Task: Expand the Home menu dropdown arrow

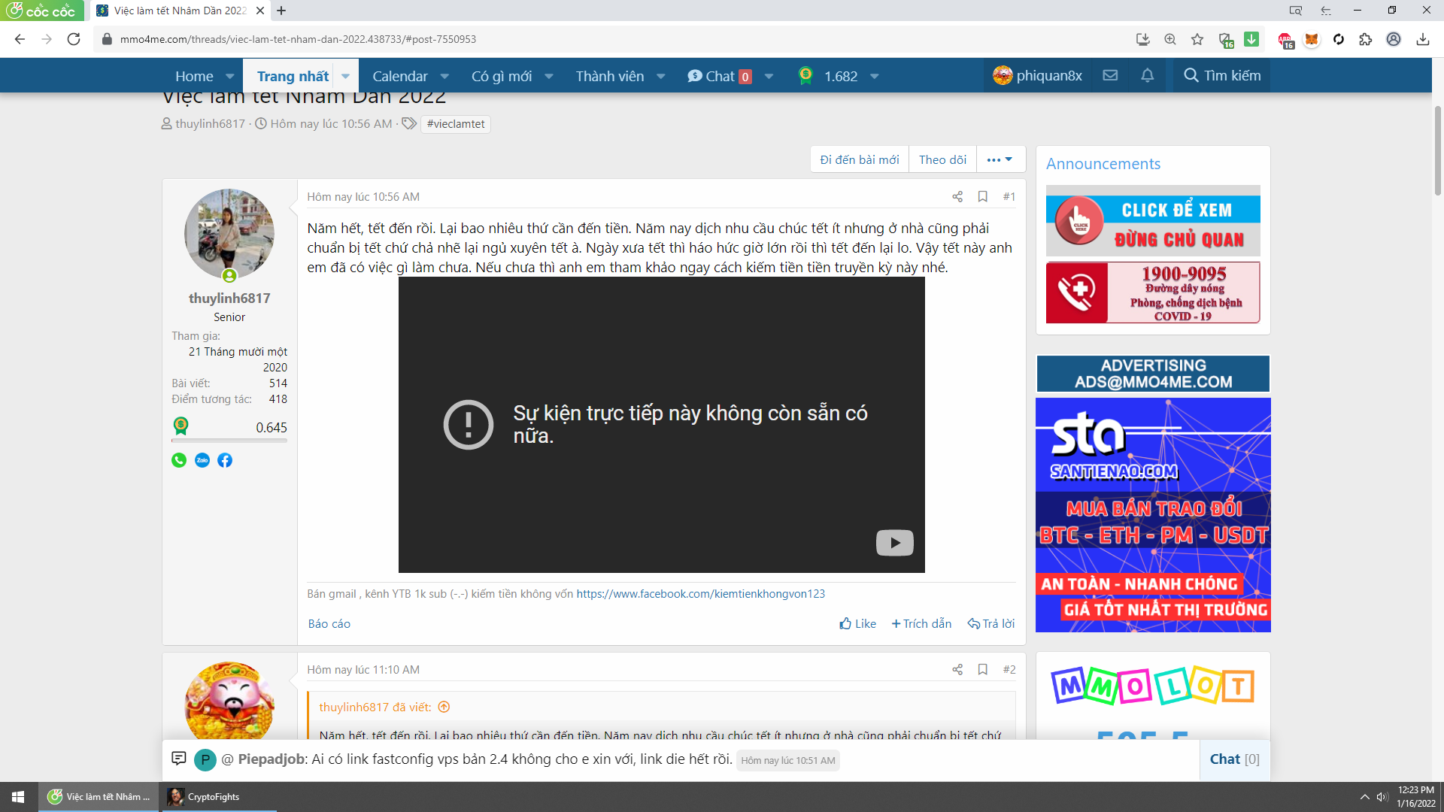Action: (x=230, y=77)
